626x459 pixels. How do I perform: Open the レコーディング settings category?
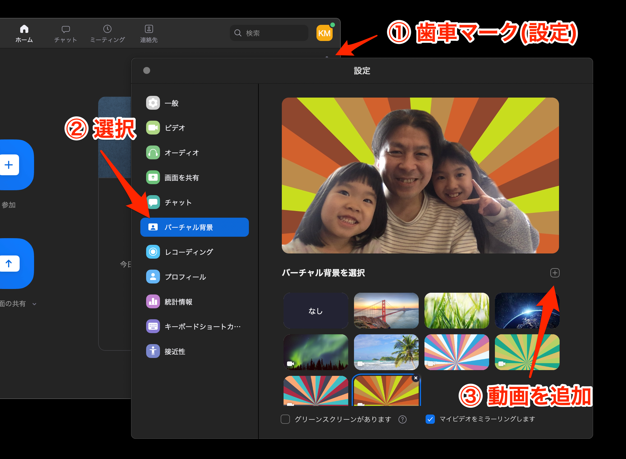pyautogui.click(x=194, y=252)
